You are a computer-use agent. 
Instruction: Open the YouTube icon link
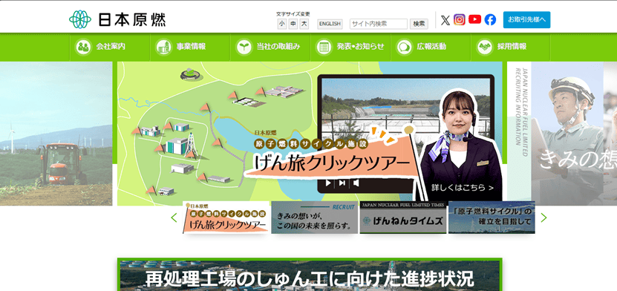coord(475,19)
